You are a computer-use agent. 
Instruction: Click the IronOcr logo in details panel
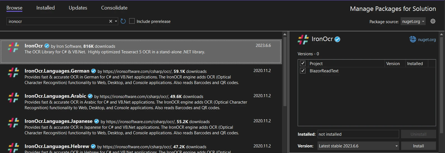coord(303,40)
